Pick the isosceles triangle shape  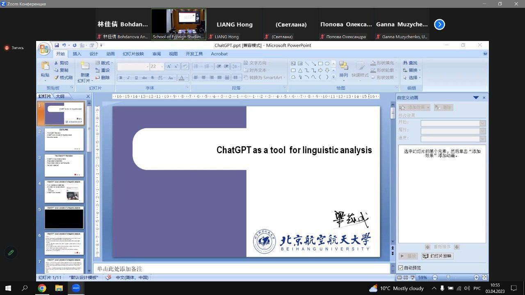point(300,70)
